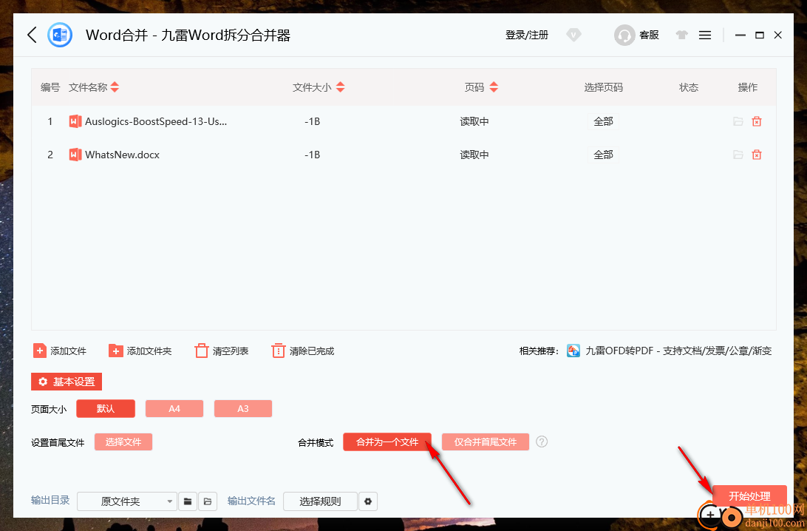Sort by 文件大小 arrows
The width and height of the screenshot is (807, 531).
click(x=340, y=87)
